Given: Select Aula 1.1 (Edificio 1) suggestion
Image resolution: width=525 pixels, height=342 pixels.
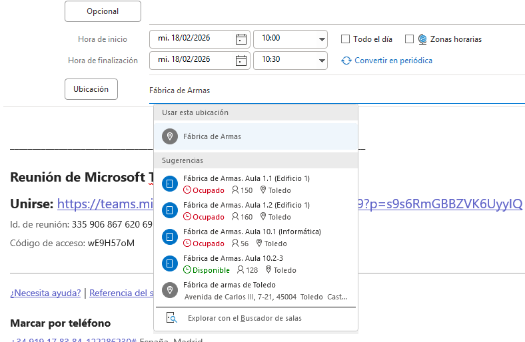Looking at the screenshot, I should click(256, 184).
